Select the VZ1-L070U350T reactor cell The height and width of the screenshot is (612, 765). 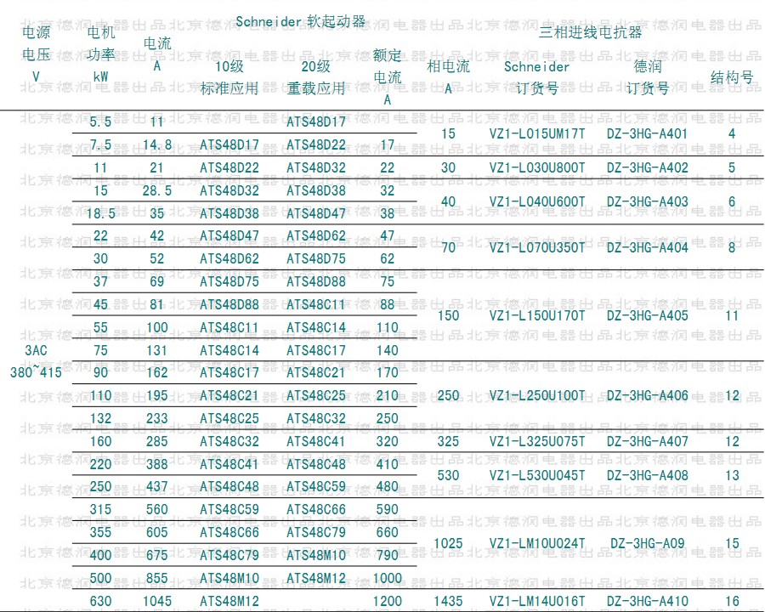537,248
